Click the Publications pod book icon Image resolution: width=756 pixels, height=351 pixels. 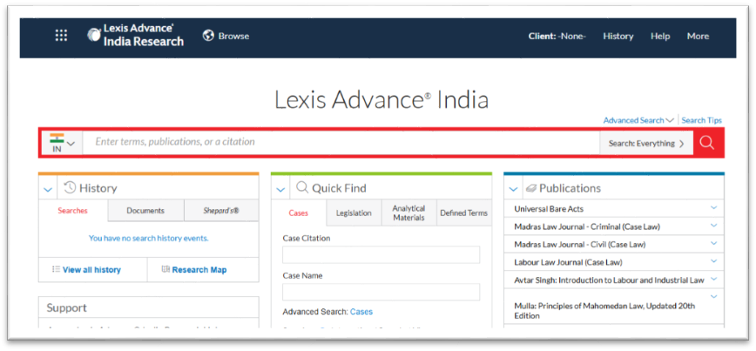click(530, 188)
